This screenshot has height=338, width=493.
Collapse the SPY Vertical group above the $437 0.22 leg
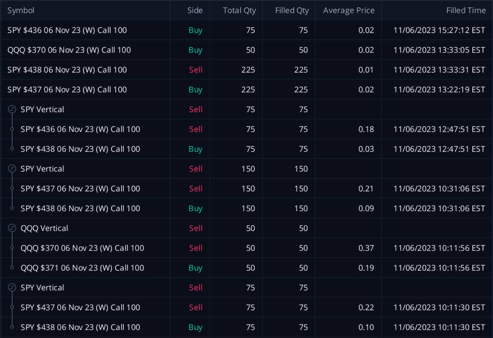[x=12, y=288]
